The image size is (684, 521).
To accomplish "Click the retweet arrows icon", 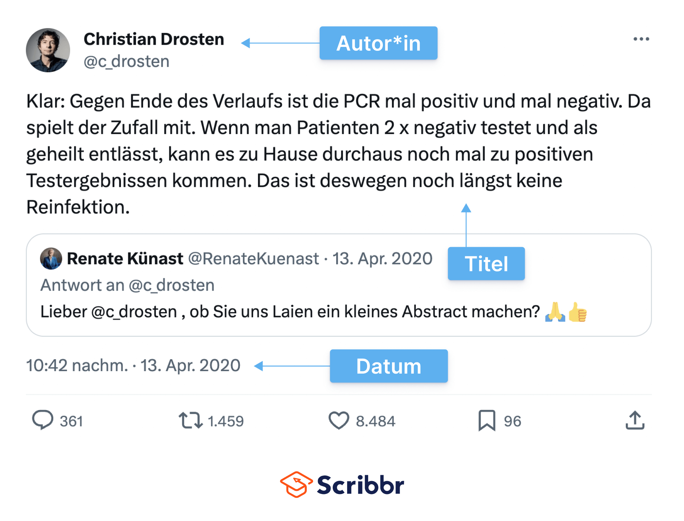I will 190,420.
